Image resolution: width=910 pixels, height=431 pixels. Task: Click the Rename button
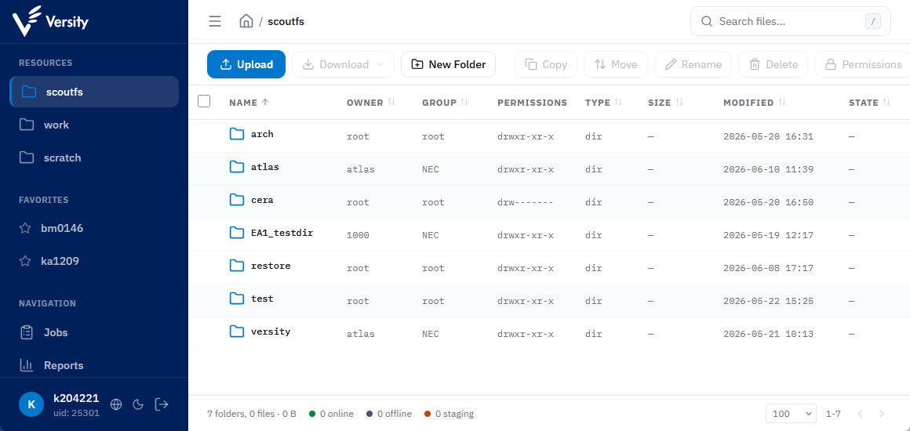(x=693, y=64)
